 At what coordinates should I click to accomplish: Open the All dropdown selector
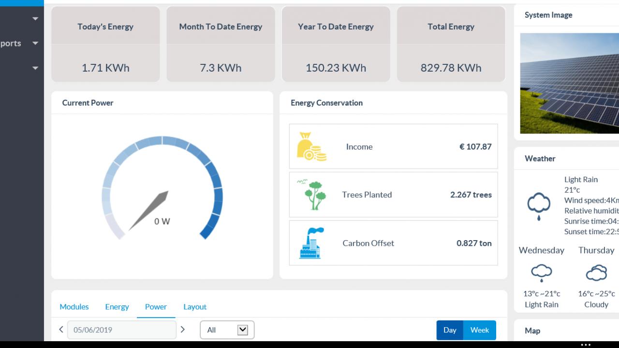coord(227,330)
